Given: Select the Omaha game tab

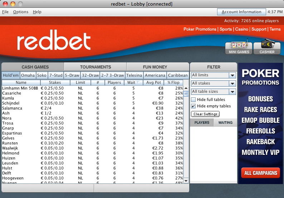Looking at the screenshot, I should click(x=28, y=75).
